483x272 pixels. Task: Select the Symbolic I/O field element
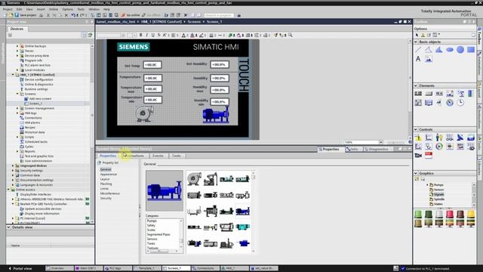(x=439, y=94)
